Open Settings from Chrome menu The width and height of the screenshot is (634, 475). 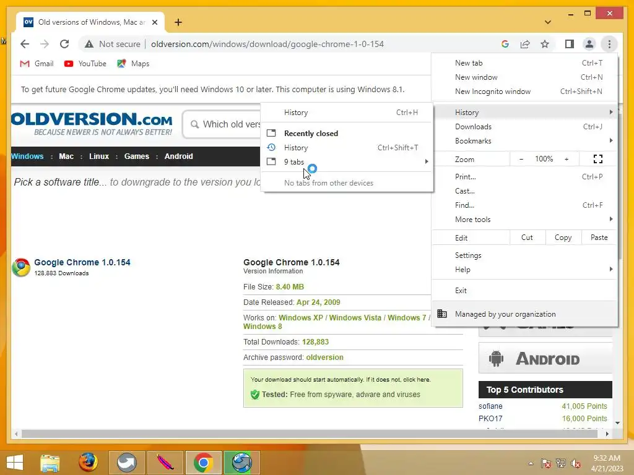[x=524, y=255]
